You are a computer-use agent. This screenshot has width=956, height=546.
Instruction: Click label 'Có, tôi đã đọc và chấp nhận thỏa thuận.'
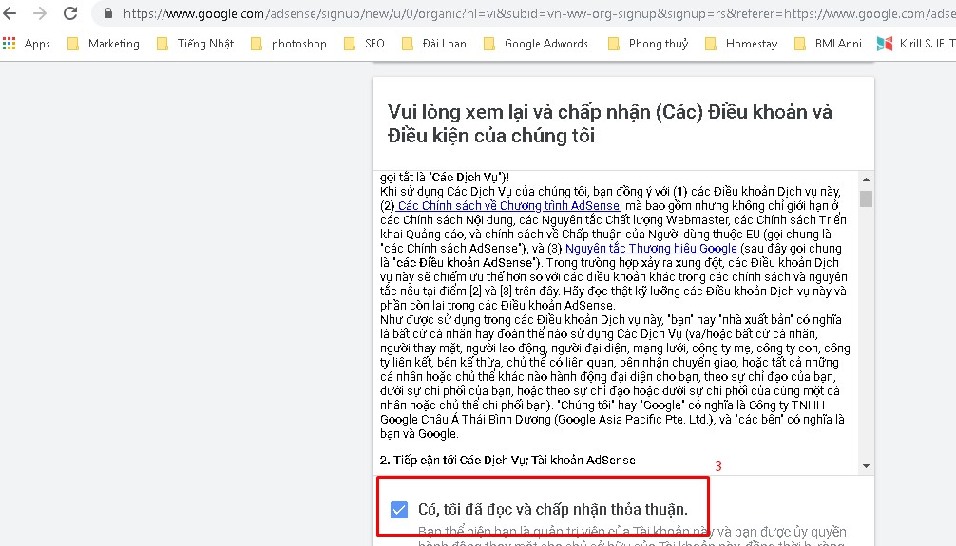(x=553, y=509)
